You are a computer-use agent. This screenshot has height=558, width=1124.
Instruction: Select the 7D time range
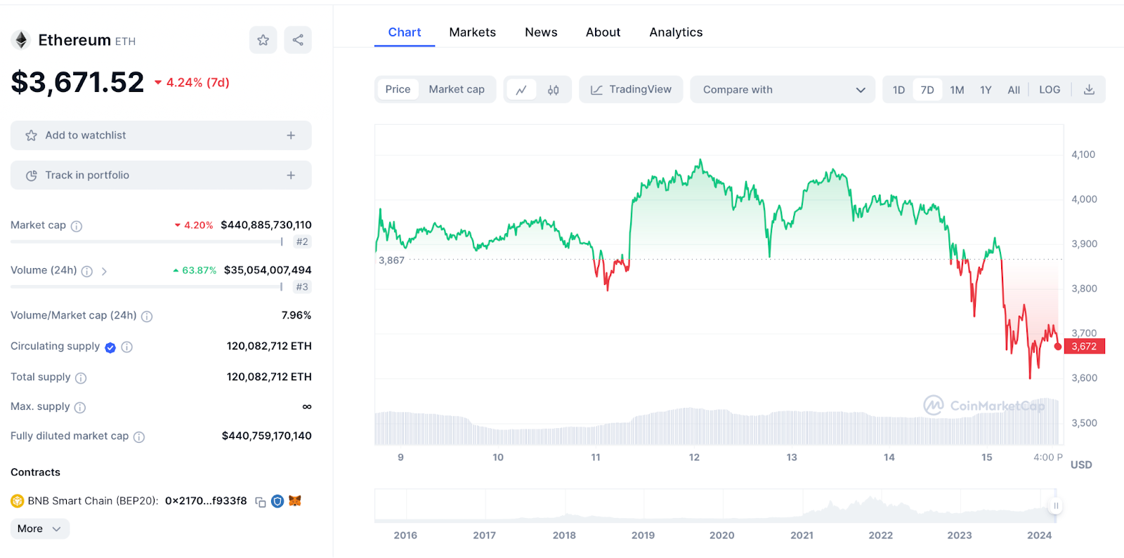pyautogui.click(x=927, y=90)
